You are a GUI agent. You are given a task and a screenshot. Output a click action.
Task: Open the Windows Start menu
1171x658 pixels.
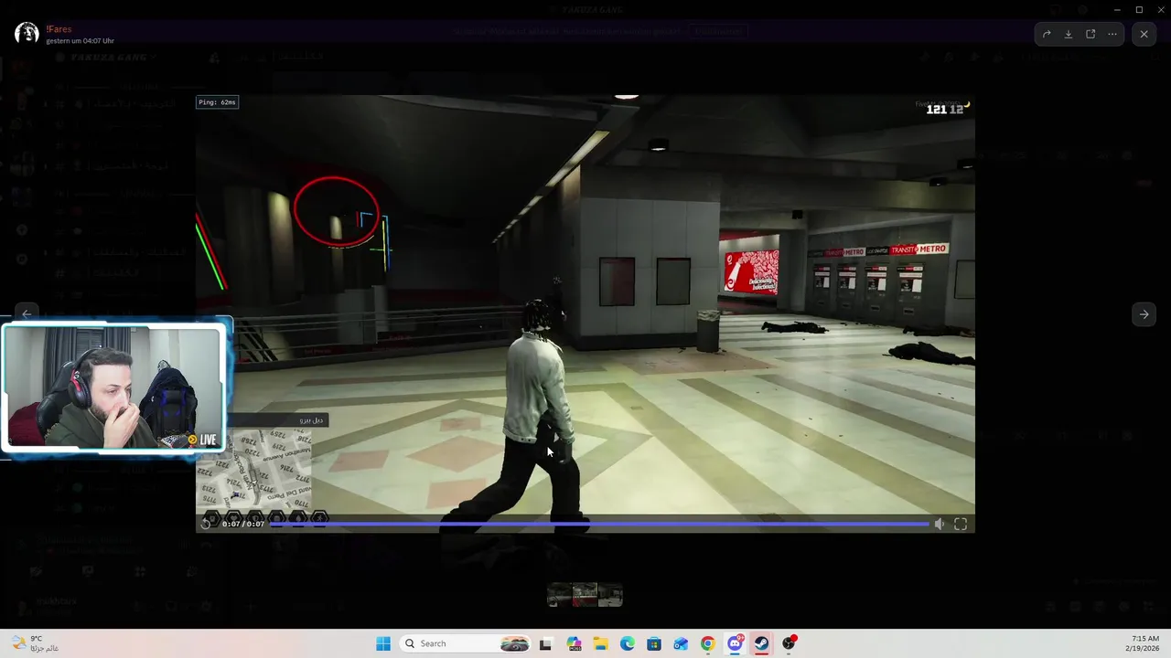pos(383,643)
